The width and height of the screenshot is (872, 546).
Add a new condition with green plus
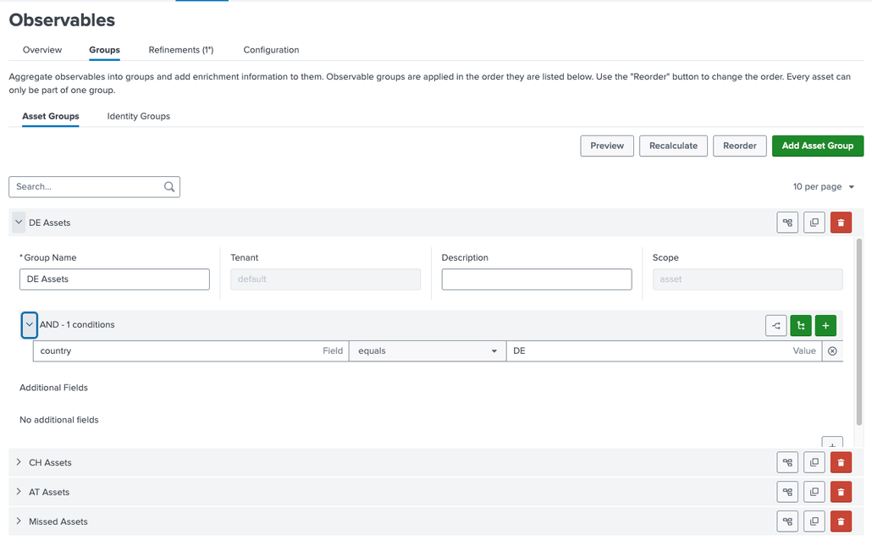825,325
